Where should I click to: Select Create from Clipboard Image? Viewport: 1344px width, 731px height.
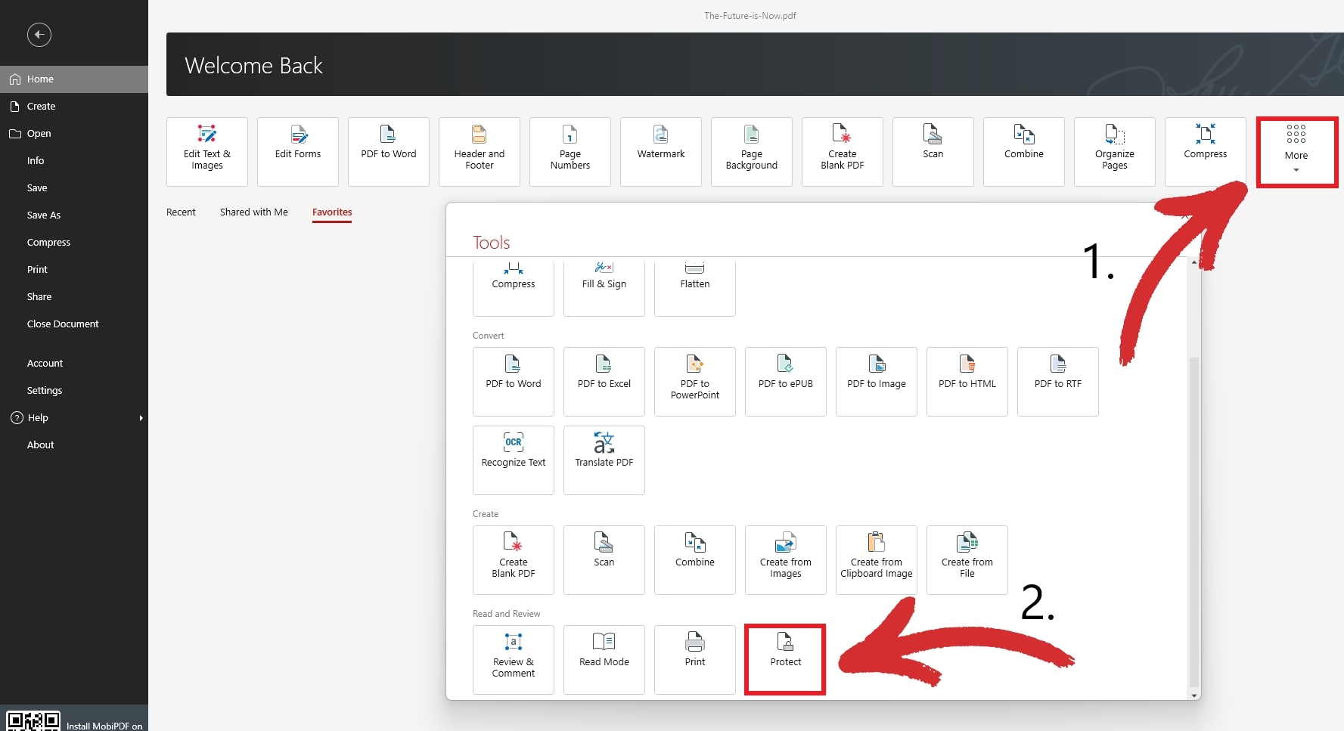[877, 560]
